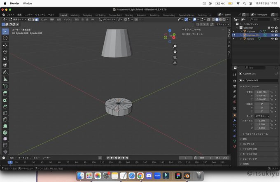Enable vertex select mode
The image size is (280, 182).
pos(30,19)
